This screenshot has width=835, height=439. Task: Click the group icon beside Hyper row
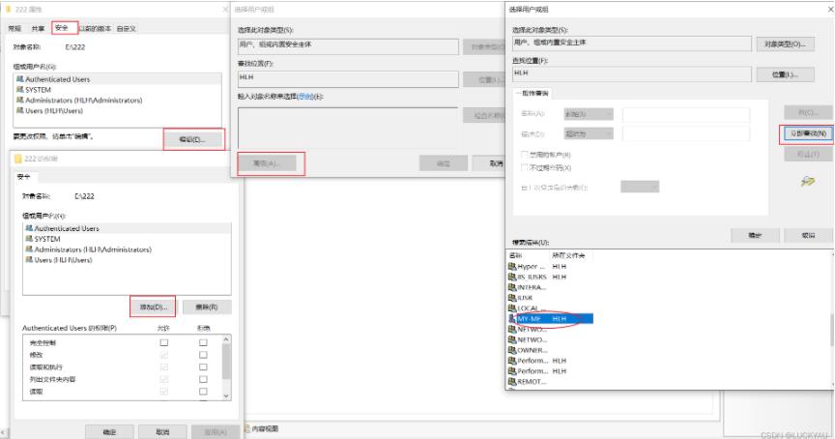512,266
